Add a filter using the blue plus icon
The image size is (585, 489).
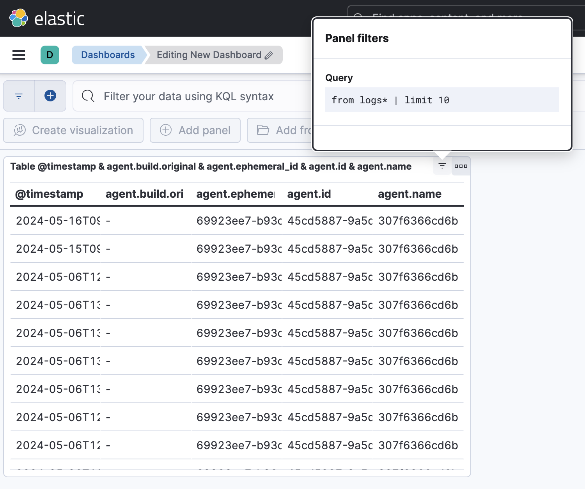(50, 96)
